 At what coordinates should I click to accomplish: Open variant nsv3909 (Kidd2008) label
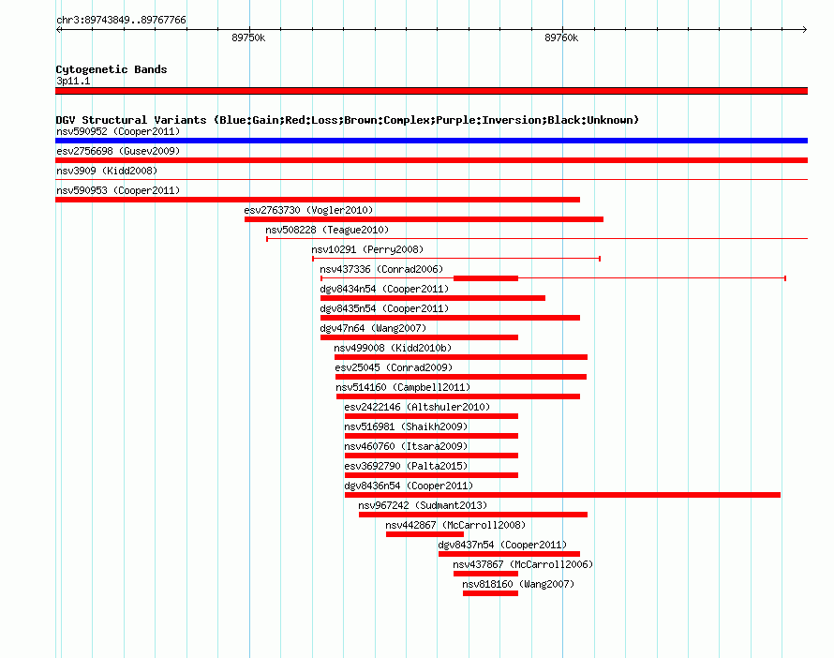pyautogui.click(x=107, y=171)
